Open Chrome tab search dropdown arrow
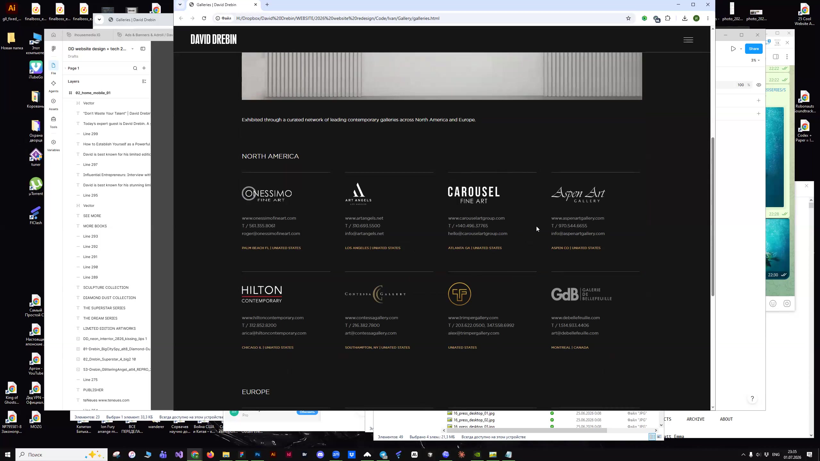Image resolution: width=820 pixels, height=461 pixels. tap(180, 4)
